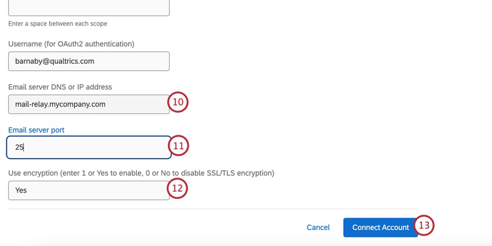Image resolution: width=492 pixels, height=246 pixels.
Task: Click red step marker number 10
Action: tap(178, 102)
